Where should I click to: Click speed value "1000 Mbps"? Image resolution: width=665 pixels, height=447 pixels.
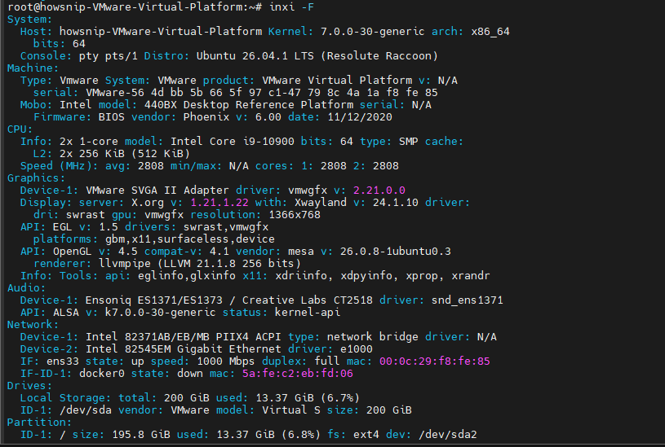tap(226, 362)
